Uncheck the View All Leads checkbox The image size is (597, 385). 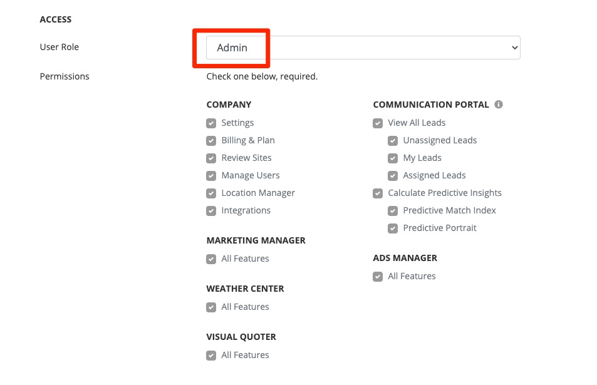(x=378, y=123)
